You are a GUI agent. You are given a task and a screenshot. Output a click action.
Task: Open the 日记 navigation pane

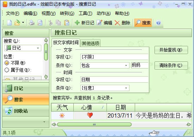point(26,88)
